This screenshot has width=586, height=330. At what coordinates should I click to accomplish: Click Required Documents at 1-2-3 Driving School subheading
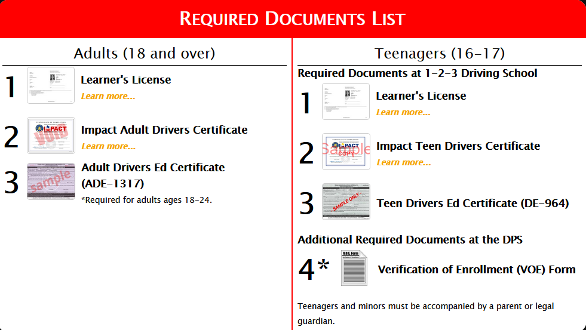(x=418, y=73)
